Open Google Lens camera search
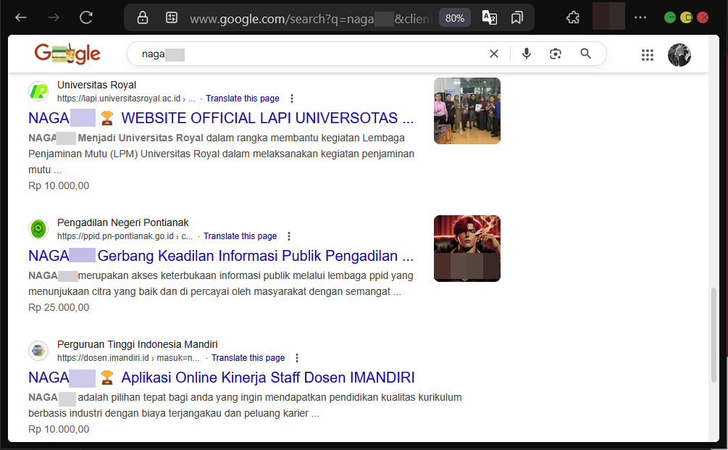This screenshot has height=450, width=728. 555,54
